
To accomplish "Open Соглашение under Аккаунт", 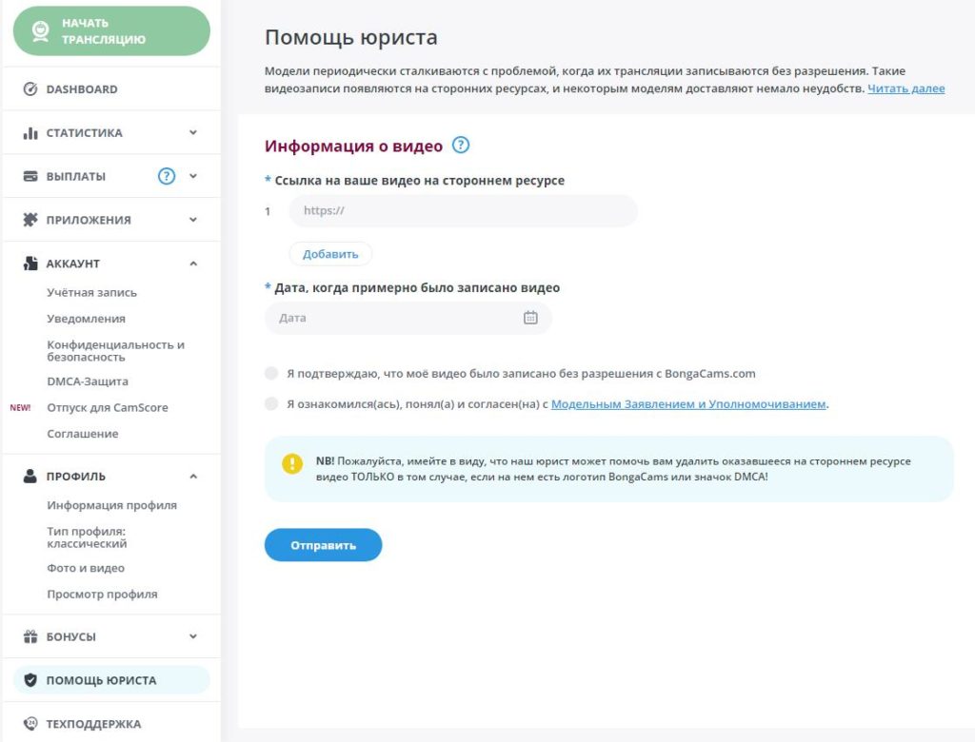I will pyautogui.click(x=83, y=433).
